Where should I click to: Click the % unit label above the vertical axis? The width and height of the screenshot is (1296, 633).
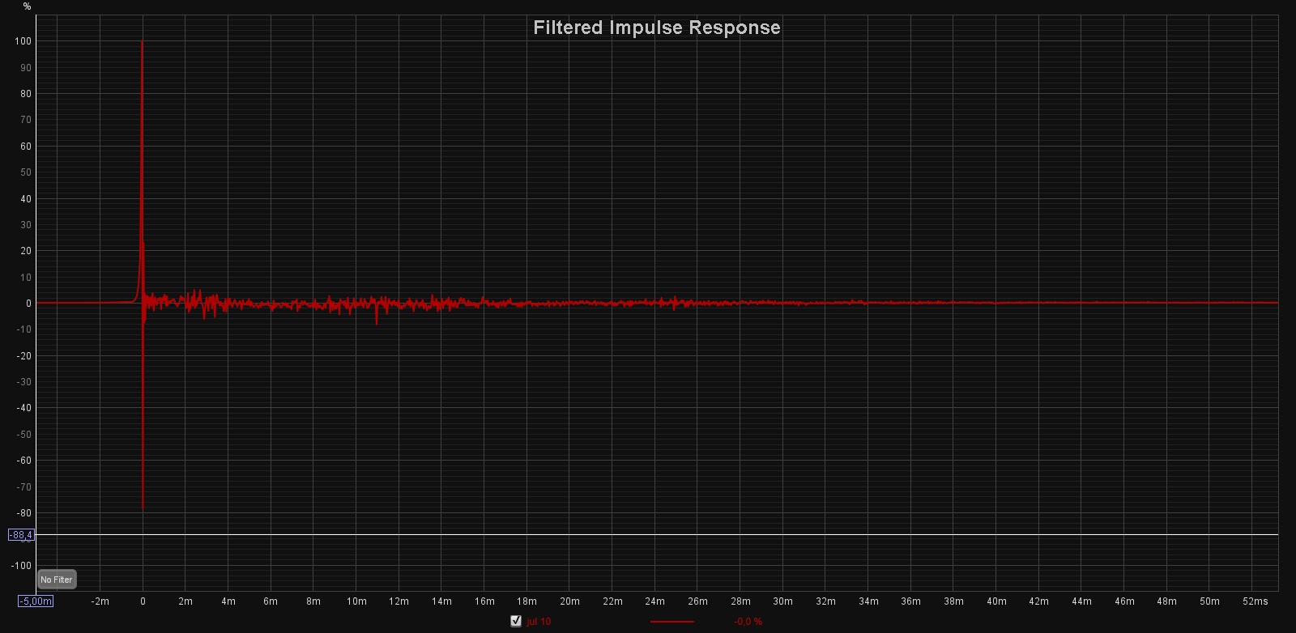pos(27,6)
